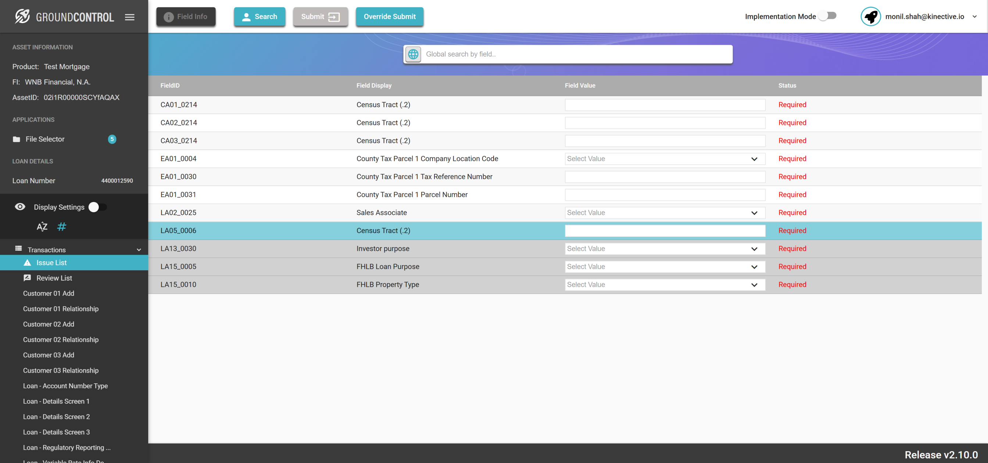Click the eye icon beside Display Settings
This screenshot has height=463, width=988.
coord(20,207)
